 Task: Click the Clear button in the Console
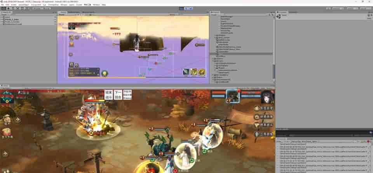(x=279, y=142)
